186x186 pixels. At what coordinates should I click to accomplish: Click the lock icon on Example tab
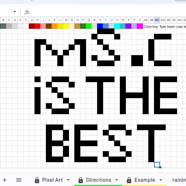pos(129,180)
